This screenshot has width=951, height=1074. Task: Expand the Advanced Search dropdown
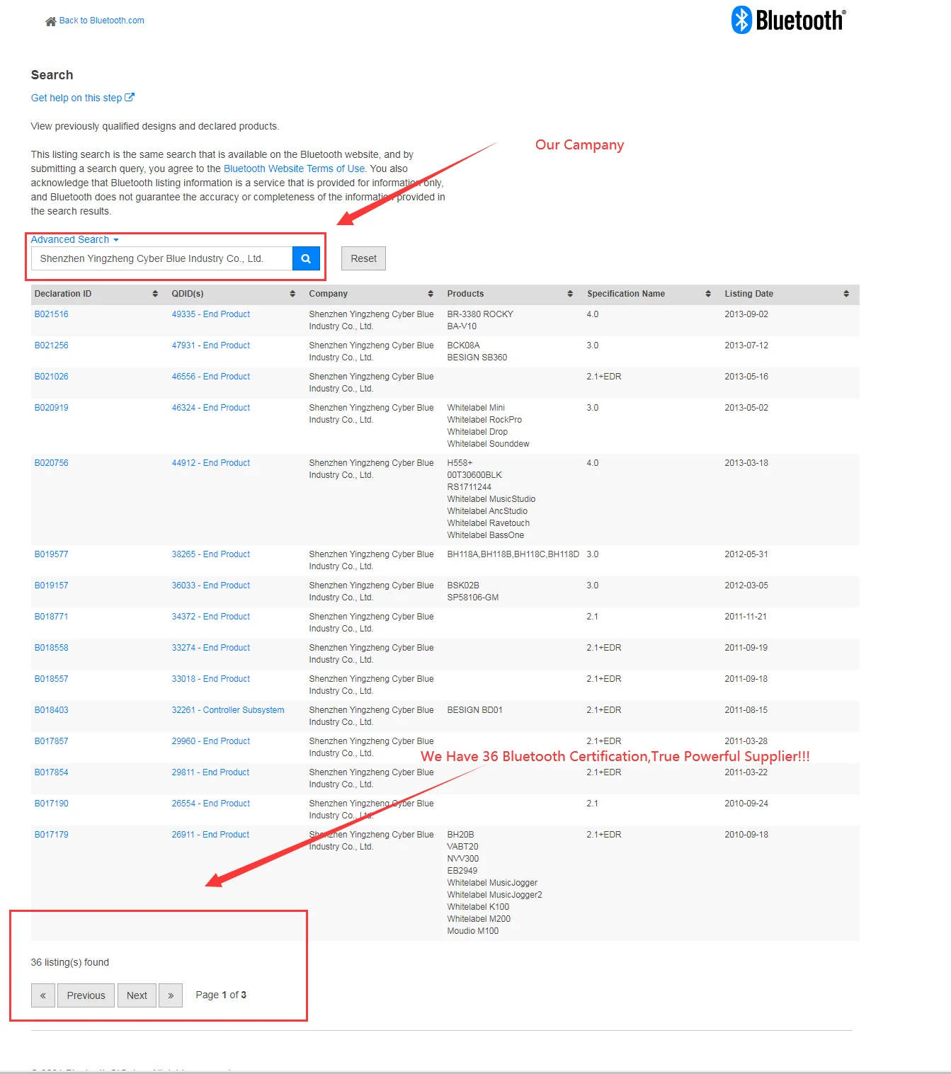pyautogui.click(x=74, y=239)
